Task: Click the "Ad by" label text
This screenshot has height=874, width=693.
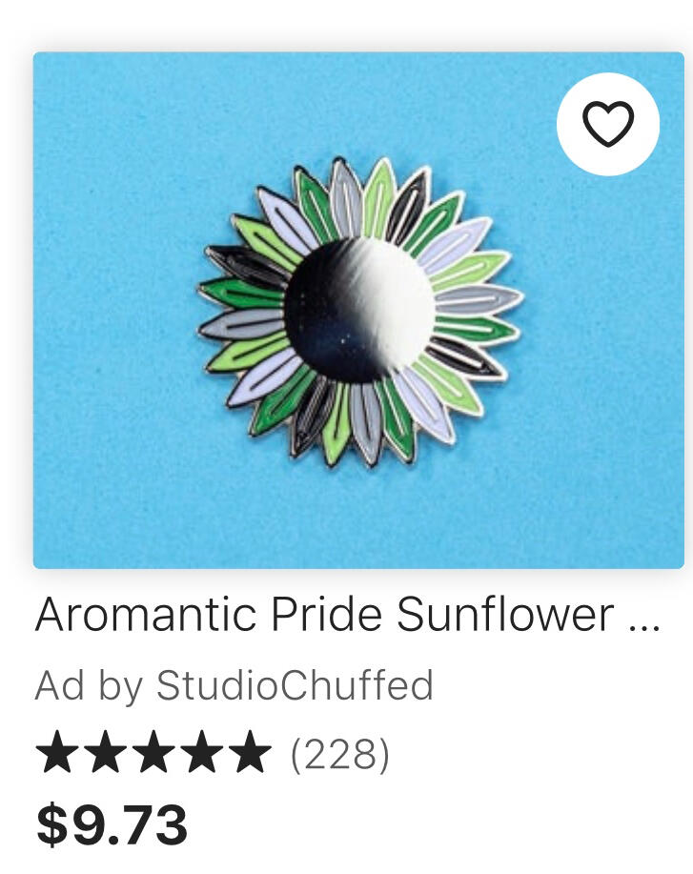Action: 90,685
